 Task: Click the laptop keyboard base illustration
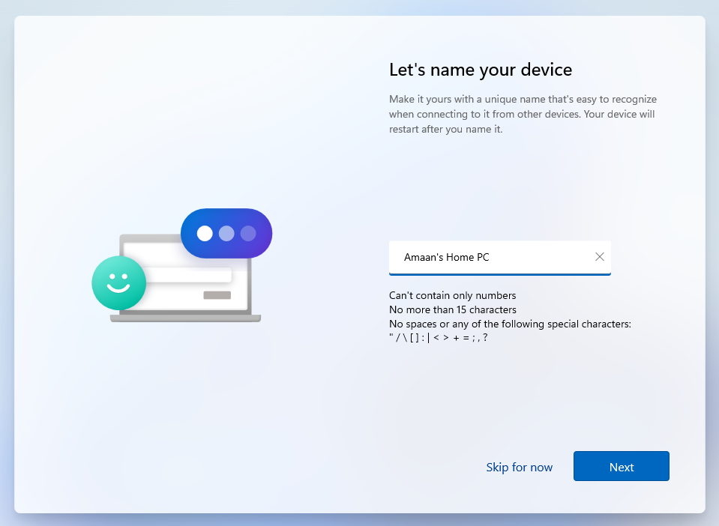[186, 319]
